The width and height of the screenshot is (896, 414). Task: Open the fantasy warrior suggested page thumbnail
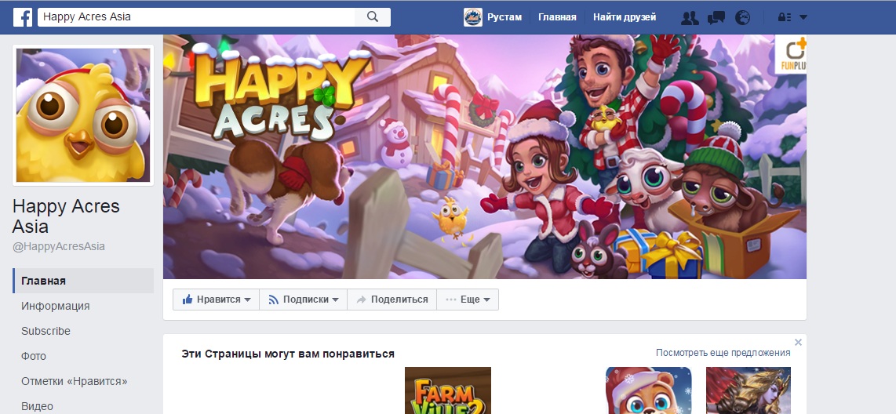(x=748, y=390)
